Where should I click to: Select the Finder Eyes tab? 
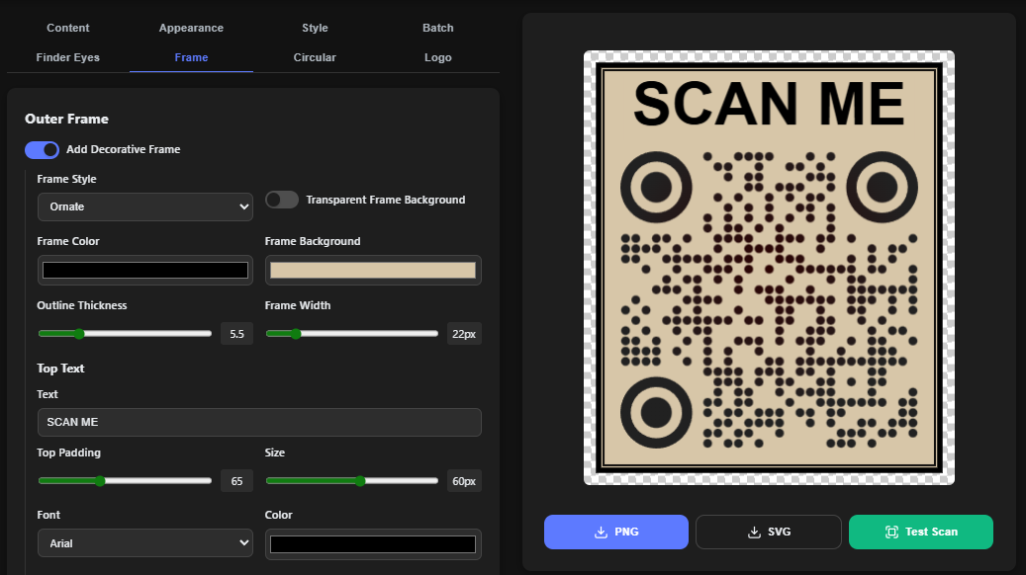68,57
